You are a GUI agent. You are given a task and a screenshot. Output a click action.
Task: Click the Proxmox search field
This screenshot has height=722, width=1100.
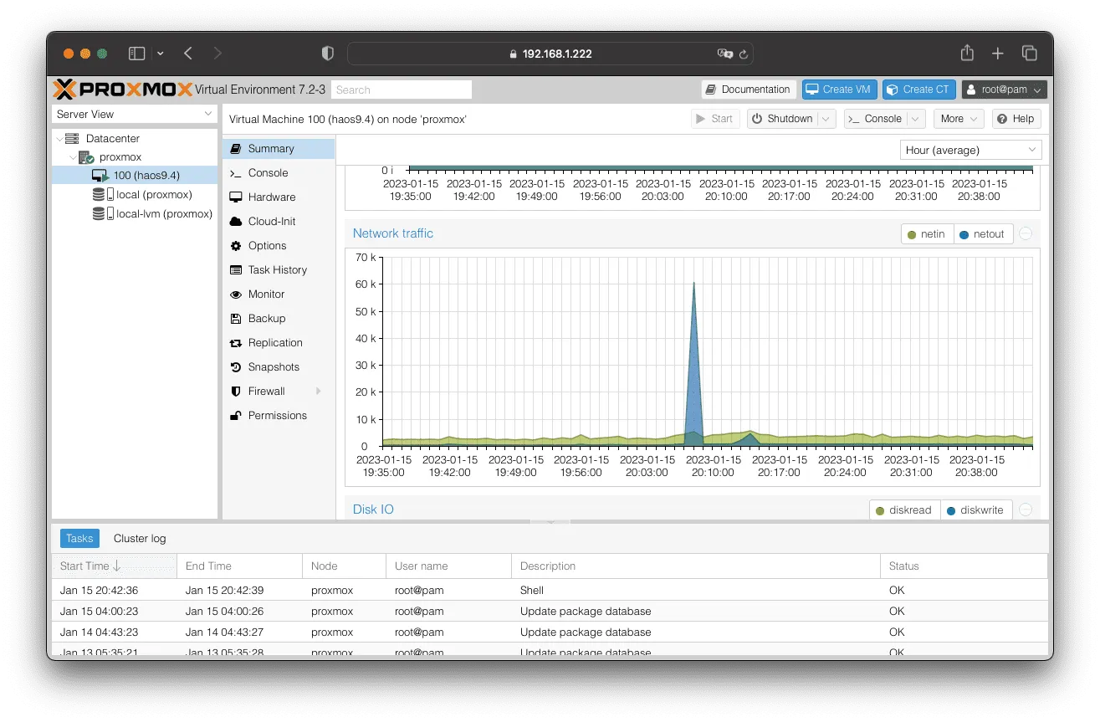(402, 90)
